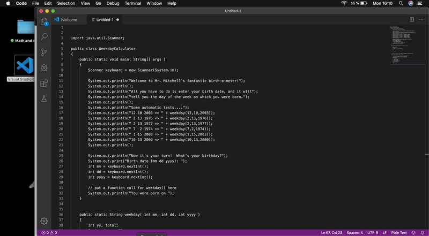Open the Test flask icon view
The width and height of the screenshot is (429, 236).
pyautogui.click(x=44, y=99)
